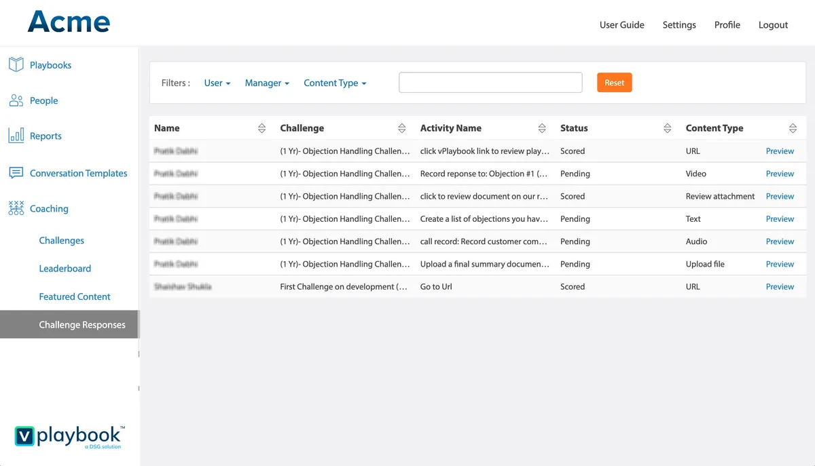Screen dimensions: 815x466
Task: Open the User filter dropdown
Action: pos(217,83)
